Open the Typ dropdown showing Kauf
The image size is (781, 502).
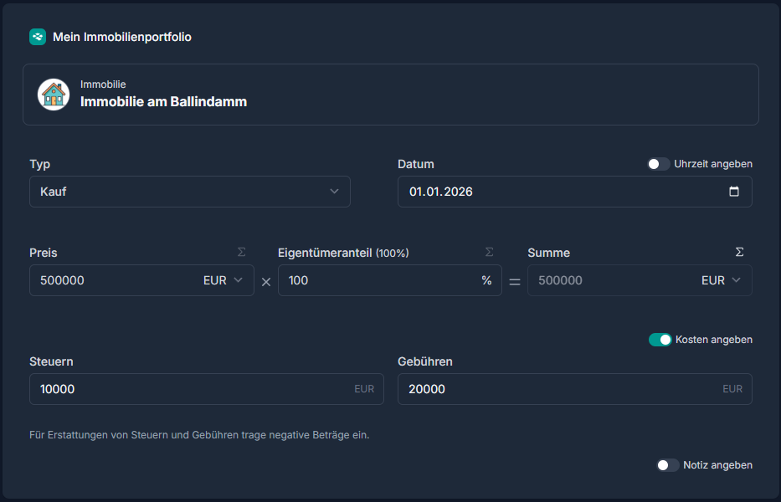pyautogui.click(x=190, y=192)
